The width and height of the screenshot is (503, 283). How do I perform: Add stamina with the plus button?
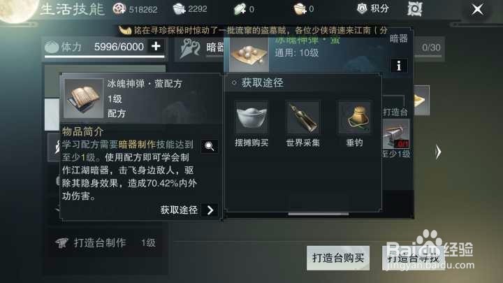pyautogui.click(x=156, y=46)
